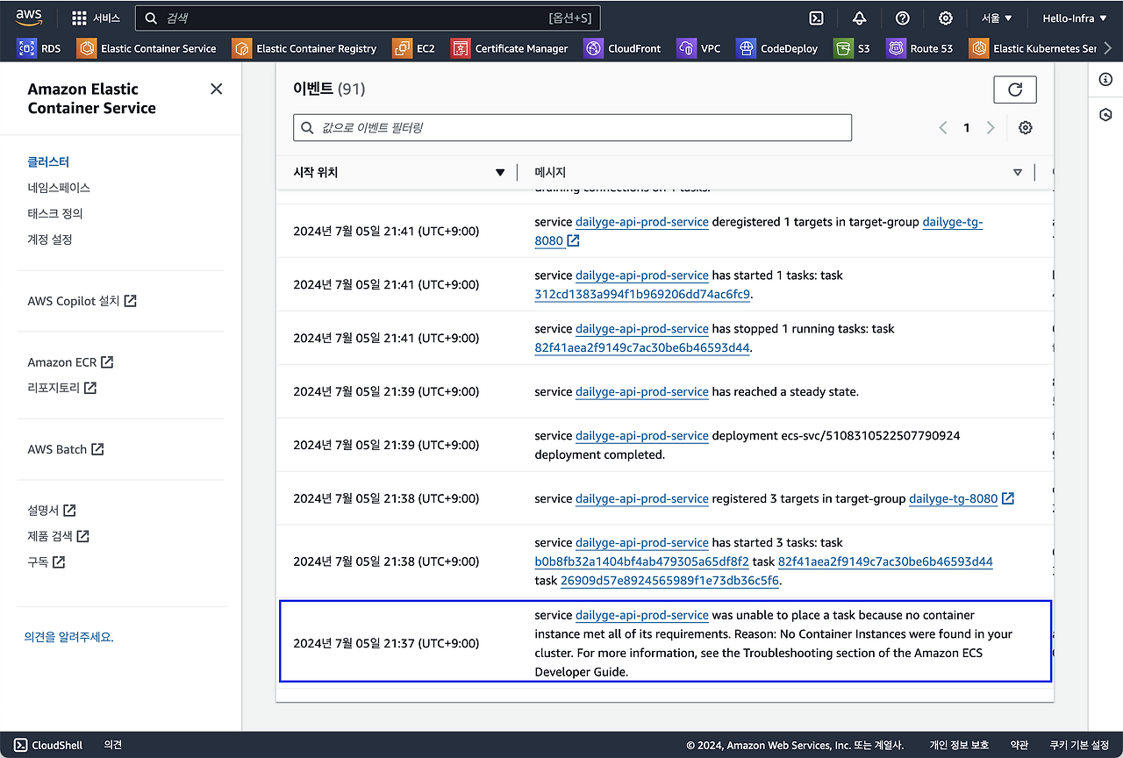This screenshot has width=1123, height=758.
Task: Open the Elastic Container Registry shortcut
Action: tap(304, 48)
